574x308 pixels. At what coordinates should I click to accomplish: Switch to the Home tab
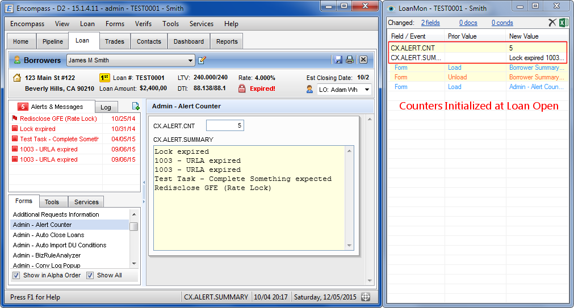[x=21, y=42]
